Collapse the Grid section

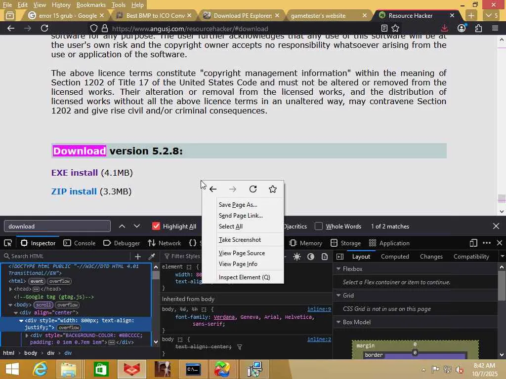pos(338,296)
